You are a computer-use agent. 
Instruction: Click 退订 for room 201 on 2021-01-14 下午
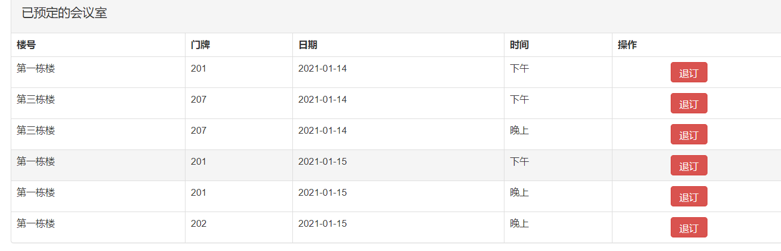pos(688,73)
